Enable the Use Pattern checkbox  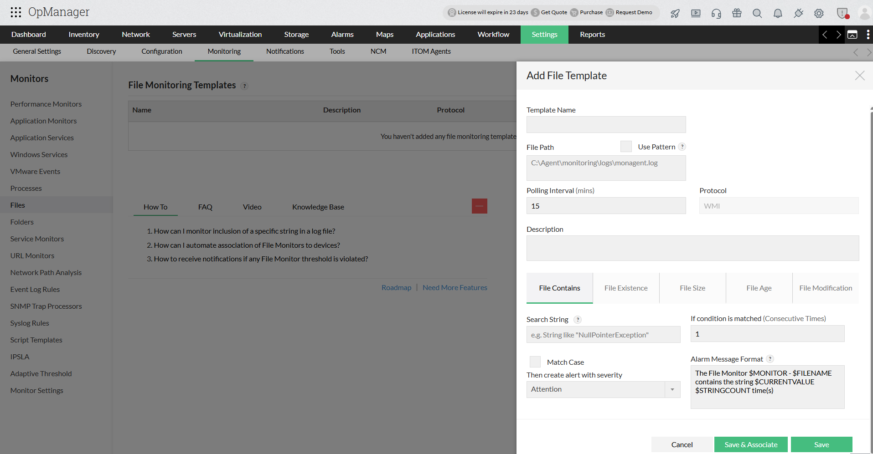tap(626, 146)
